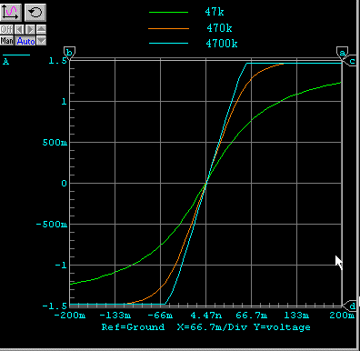360x351 pixels.
Task: Click the X=66.7m/Div scale text
Action: point(212,327)
